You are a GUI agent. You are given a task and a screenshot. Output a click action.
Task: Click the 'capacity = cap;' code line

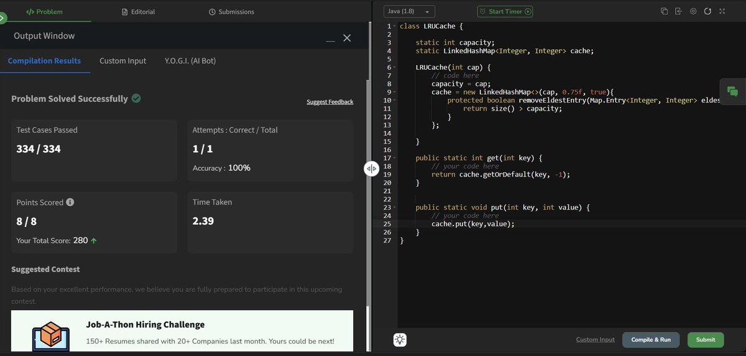(x=461, y=83)
